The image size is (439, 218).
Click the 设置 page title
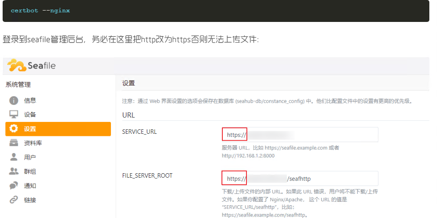tap(128, 83)
